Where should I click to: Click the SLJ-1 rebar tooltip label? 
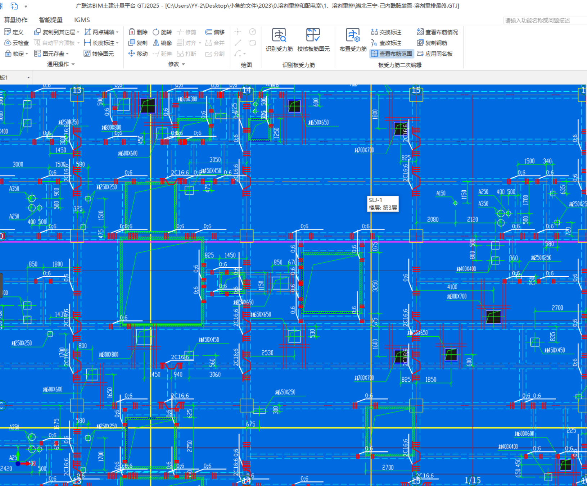pos(383,204)
